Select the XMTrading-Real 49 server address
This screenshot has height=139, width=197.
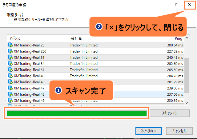29,101
